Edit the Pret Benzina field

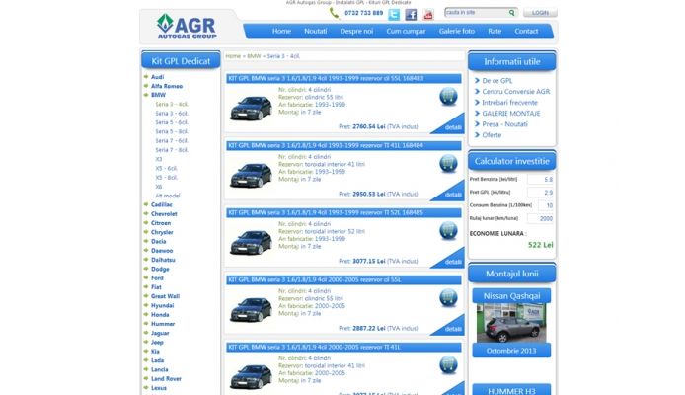click(x=540, y=180)
